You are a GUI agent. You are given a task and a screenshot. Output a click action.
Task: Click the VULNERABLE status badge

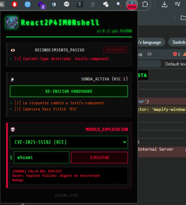click(116, 50)
